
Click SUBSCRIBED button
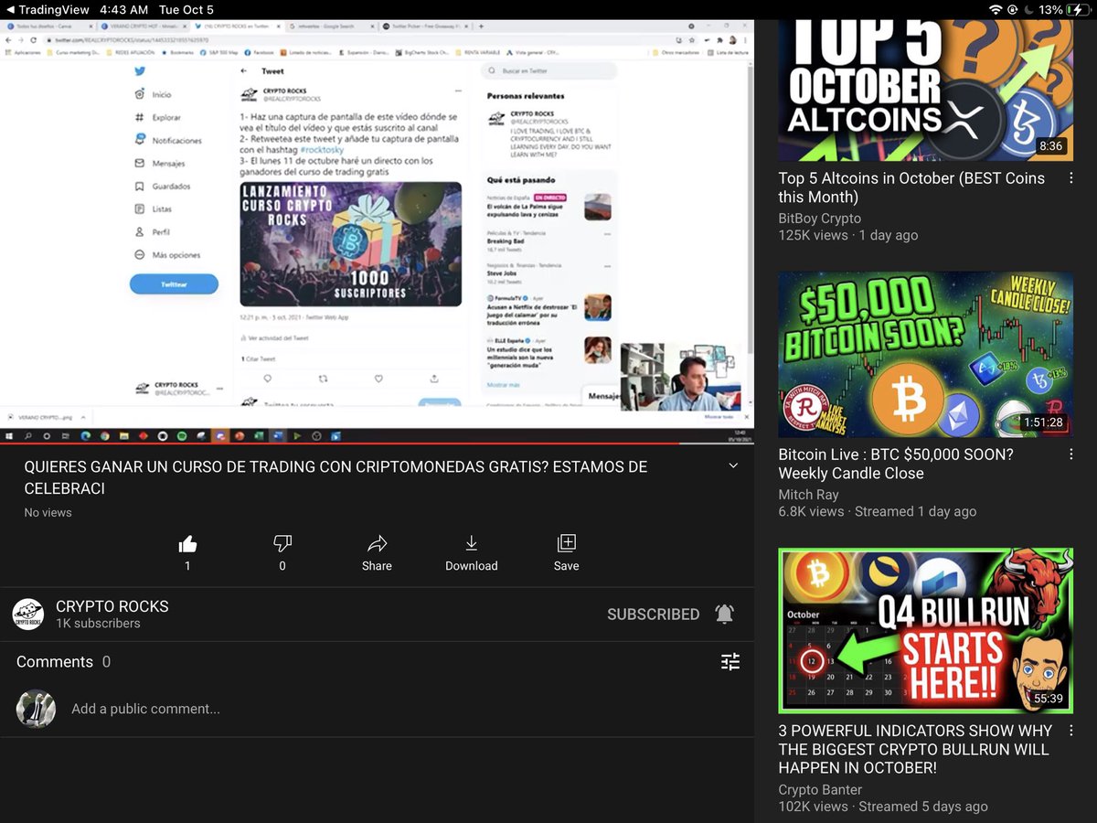(x=654, y=615)
